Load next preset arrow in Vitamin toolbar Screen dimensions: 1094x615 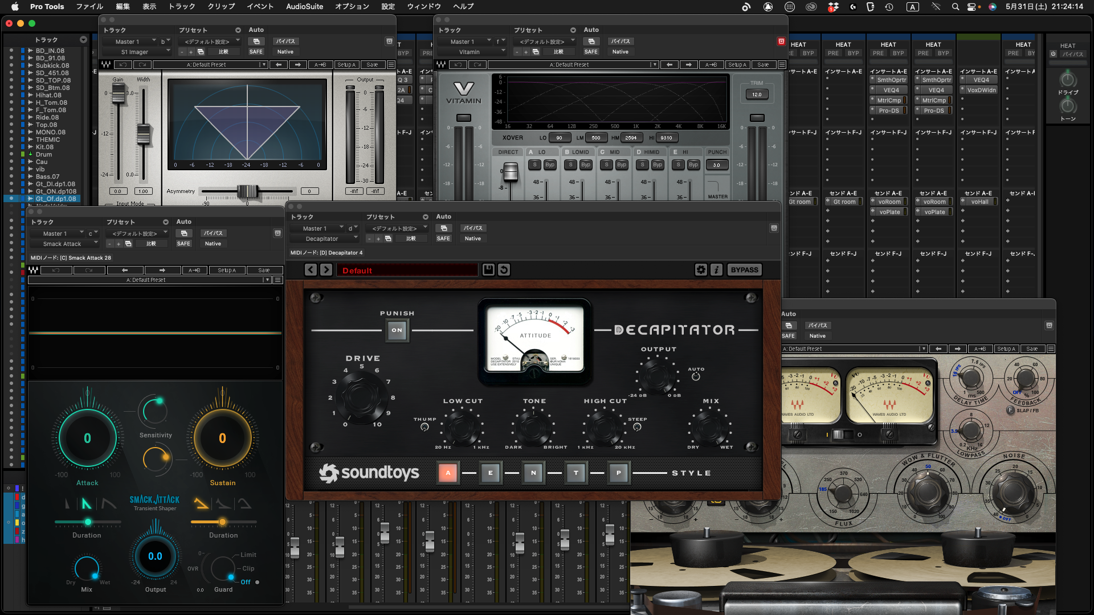pos(689,65)
